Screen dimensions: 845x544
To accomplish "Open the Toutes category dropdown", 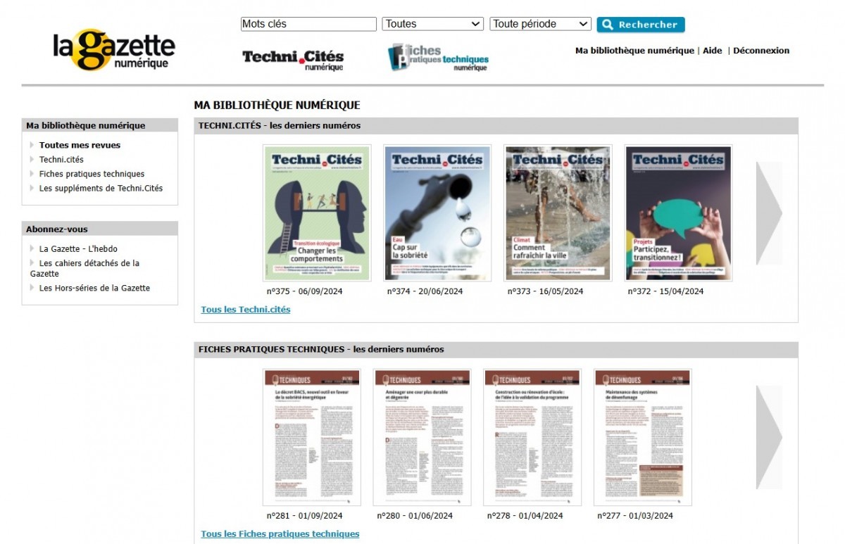I will (x=433, y=24).
